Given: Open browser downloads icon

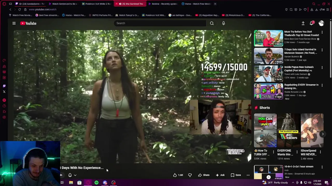Looking at the screenshot, I should 316,10.
